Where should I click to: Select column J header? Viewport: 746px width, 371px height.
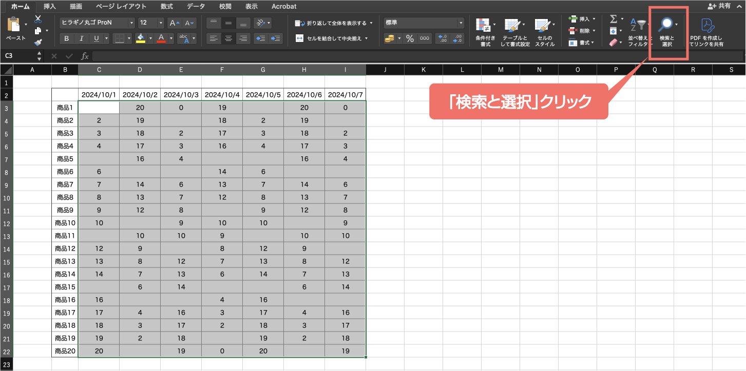pyautogui.click(x=385, y=70)
